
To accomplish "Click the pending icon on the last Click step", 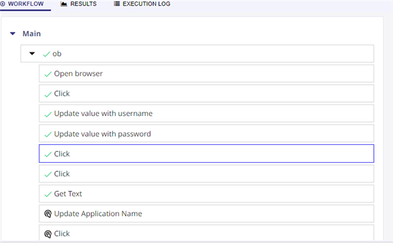I will point(48,234).
